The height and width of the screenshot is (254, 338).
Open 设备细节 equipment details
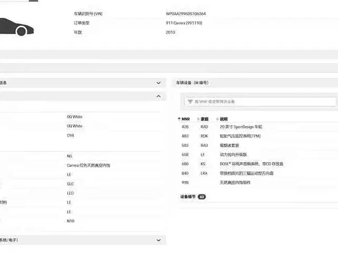188,197
